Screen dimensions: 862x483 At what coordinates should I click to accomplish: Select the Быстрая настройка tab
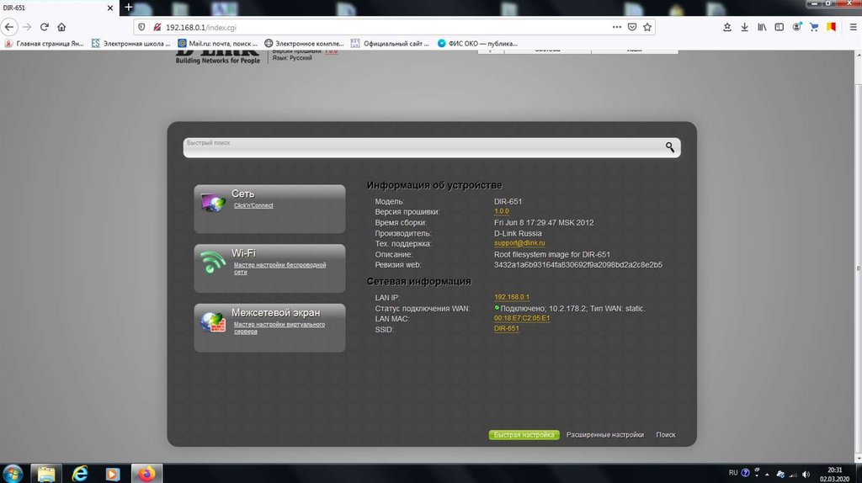(524, 435)
